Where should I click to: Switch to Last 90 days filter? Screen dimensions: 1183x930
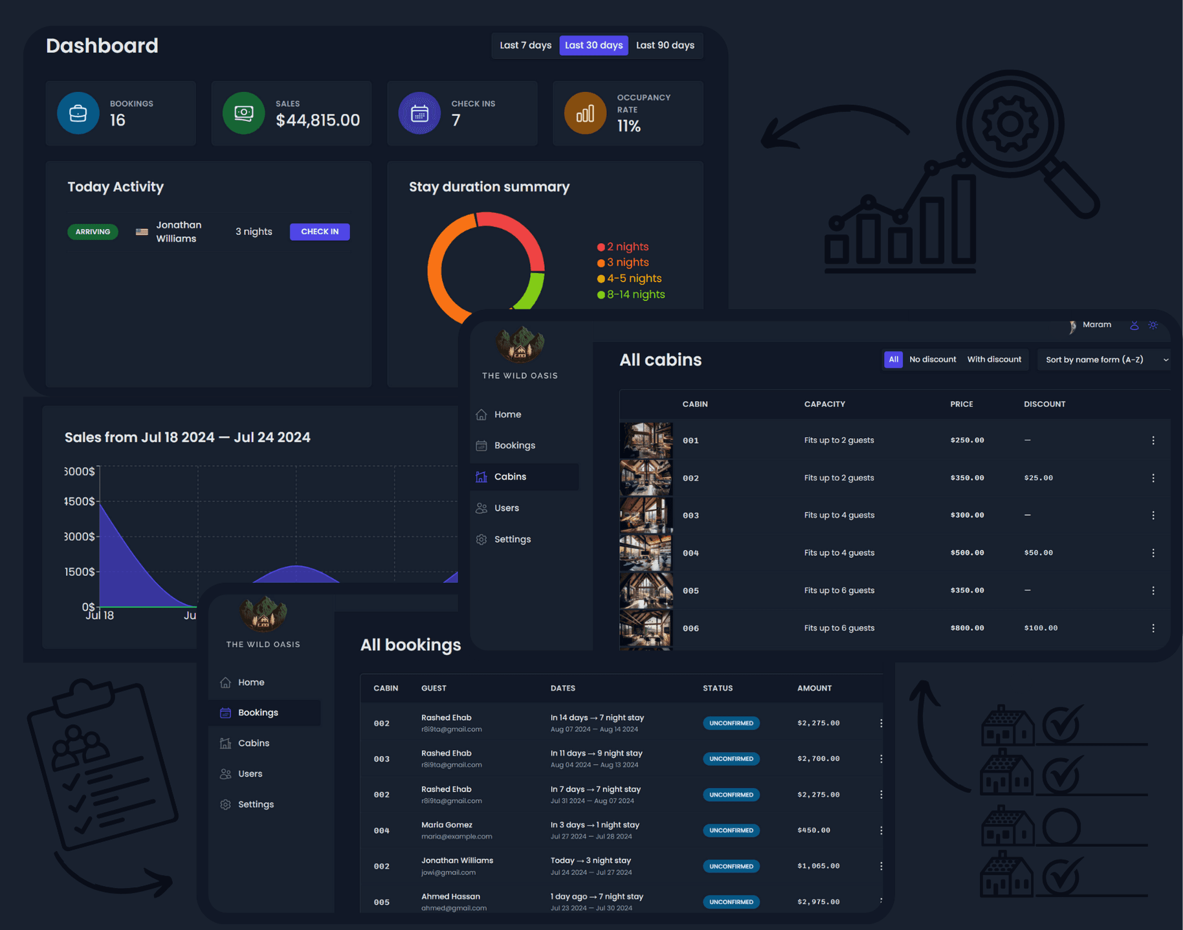[x=665, y=45]
